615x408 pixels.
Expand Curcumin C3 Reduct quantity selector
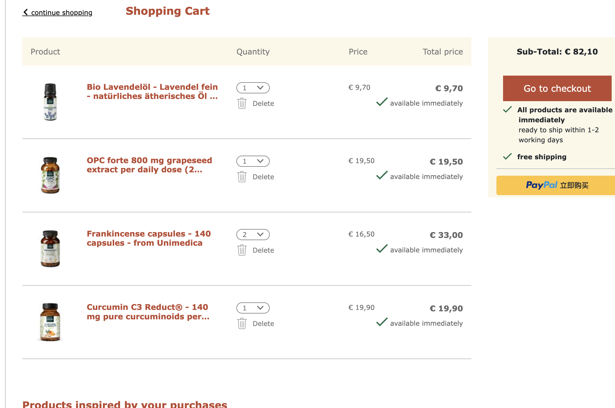point(253,308)
